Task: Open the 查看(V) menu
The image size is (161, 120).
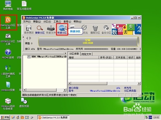Action: [67, 22]
